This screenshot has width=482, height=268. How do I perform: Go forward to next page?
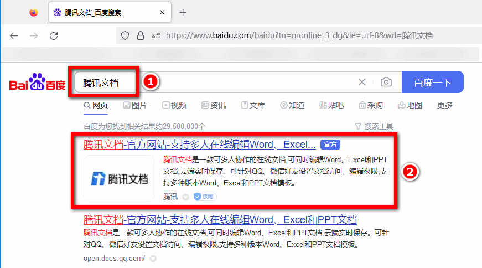tap(34, 35)
